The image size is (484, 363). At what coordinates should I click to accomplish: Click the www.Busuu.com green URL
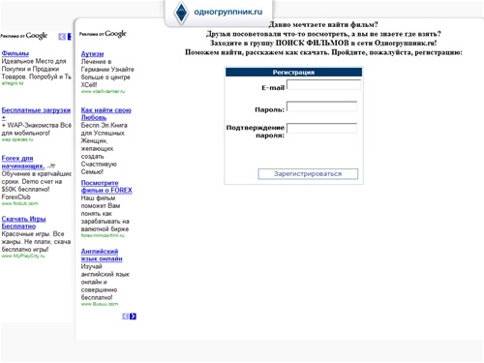point(100,304)
